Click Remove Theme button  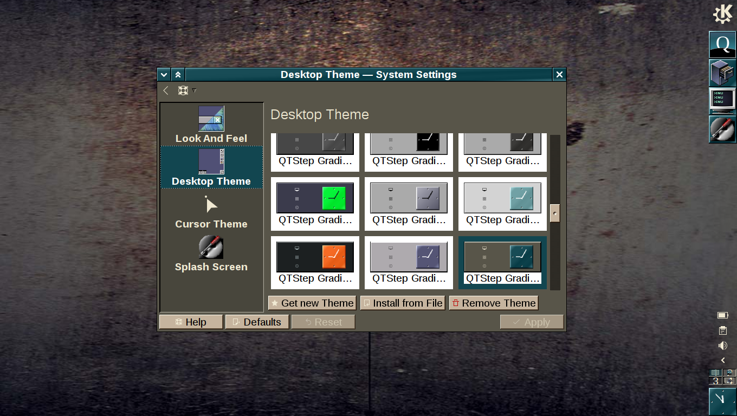494,303
